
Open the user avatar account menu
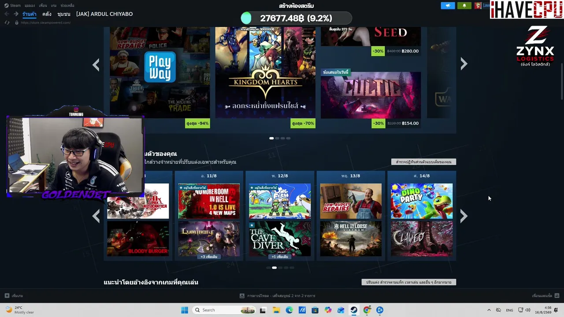tap(478, 6)
